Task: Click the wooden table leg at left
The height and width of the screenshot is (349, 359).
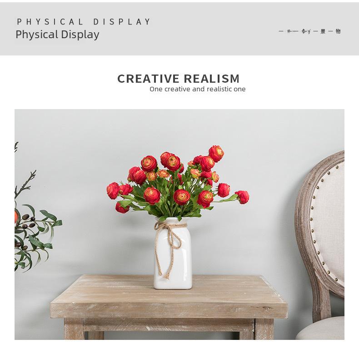Action: 74,329
